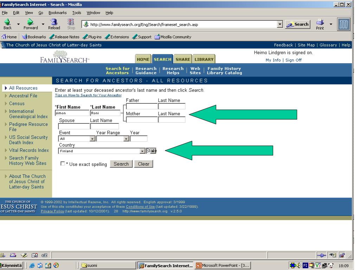Screen dimensions: 360x270
Task: Open the Plug-ins bookmark
Action: point(92,37)
